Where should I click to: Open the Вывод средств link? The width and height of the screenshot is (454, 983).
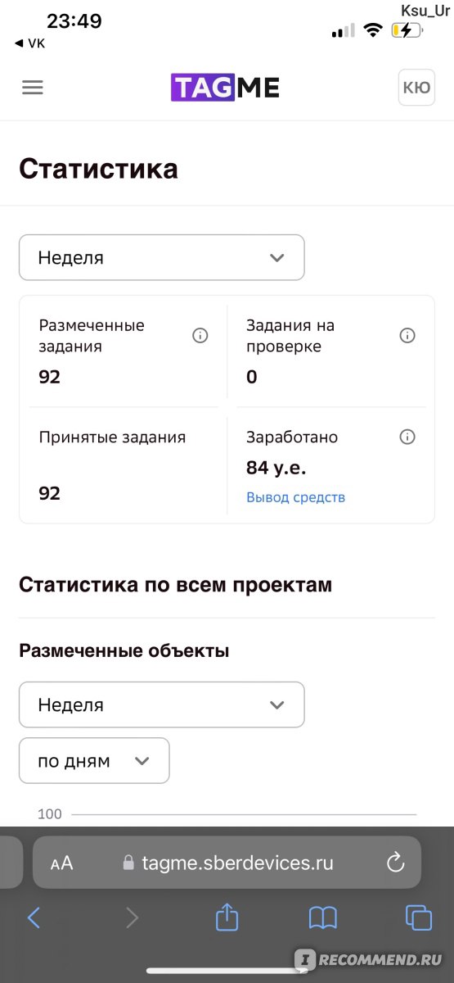(295, 497)
